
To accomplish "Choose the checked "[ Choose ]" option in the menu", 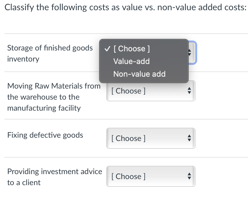I will pos(131,49).
